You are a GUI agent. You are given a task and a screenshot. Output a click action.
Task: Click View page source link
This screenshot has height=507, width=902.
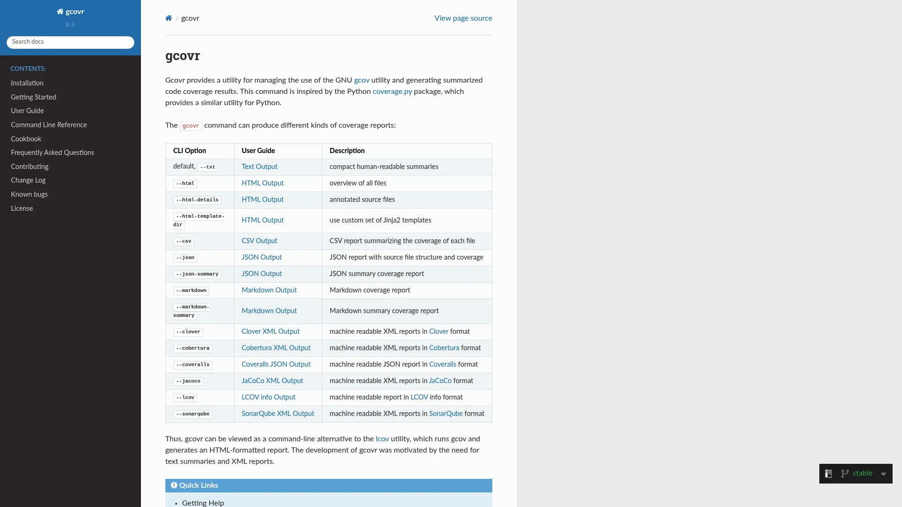tap(463, 18)
